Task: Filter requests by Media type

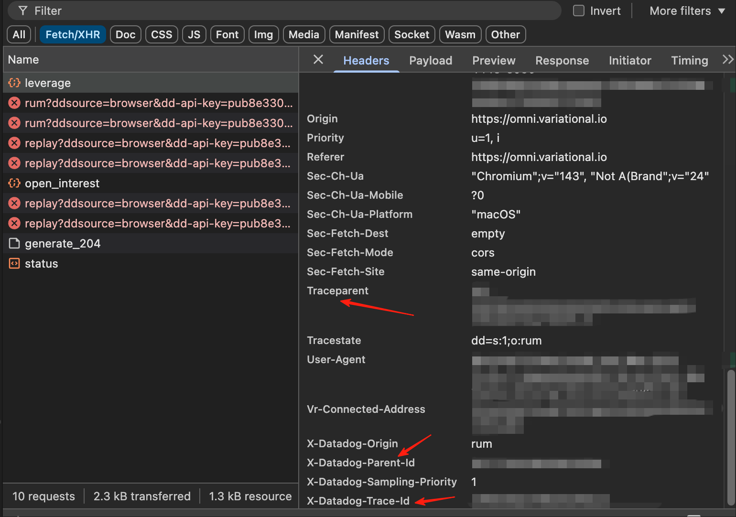Action: pyautogui.click(x=304, y=34)
